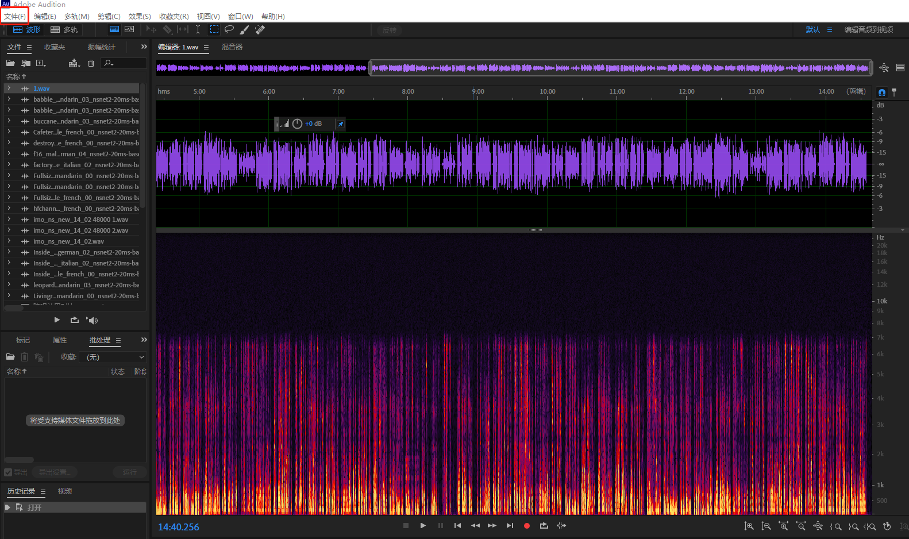909x539 pixels.
Task: Select the Paintbrush Selection tool
Action: point(244,29)
